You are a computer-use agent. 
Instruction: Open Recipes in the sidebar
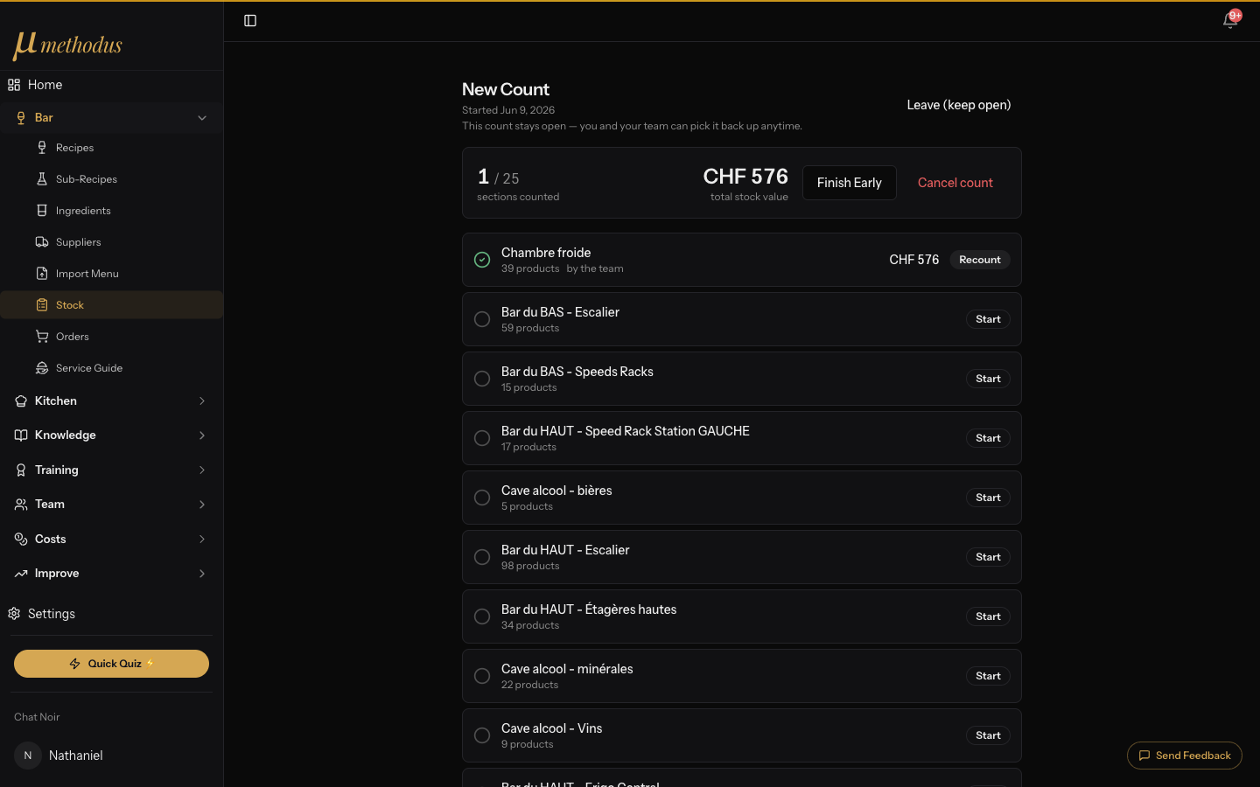pos(111,148)
